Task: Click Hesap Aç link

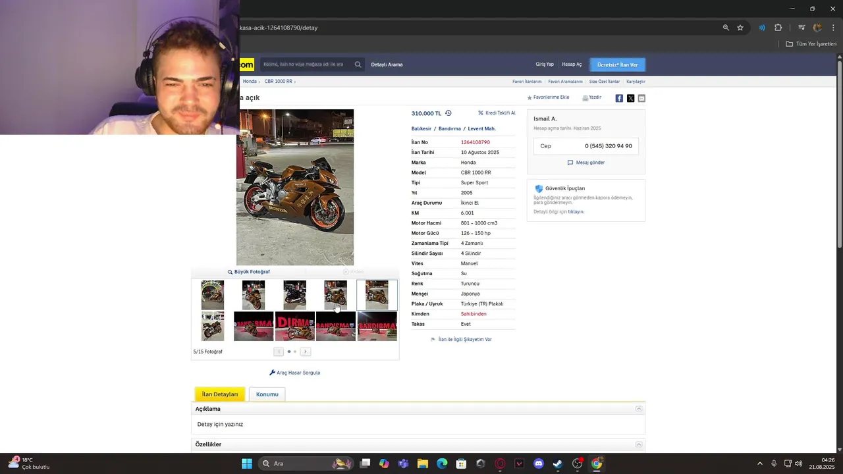Action: click(572, 65)
